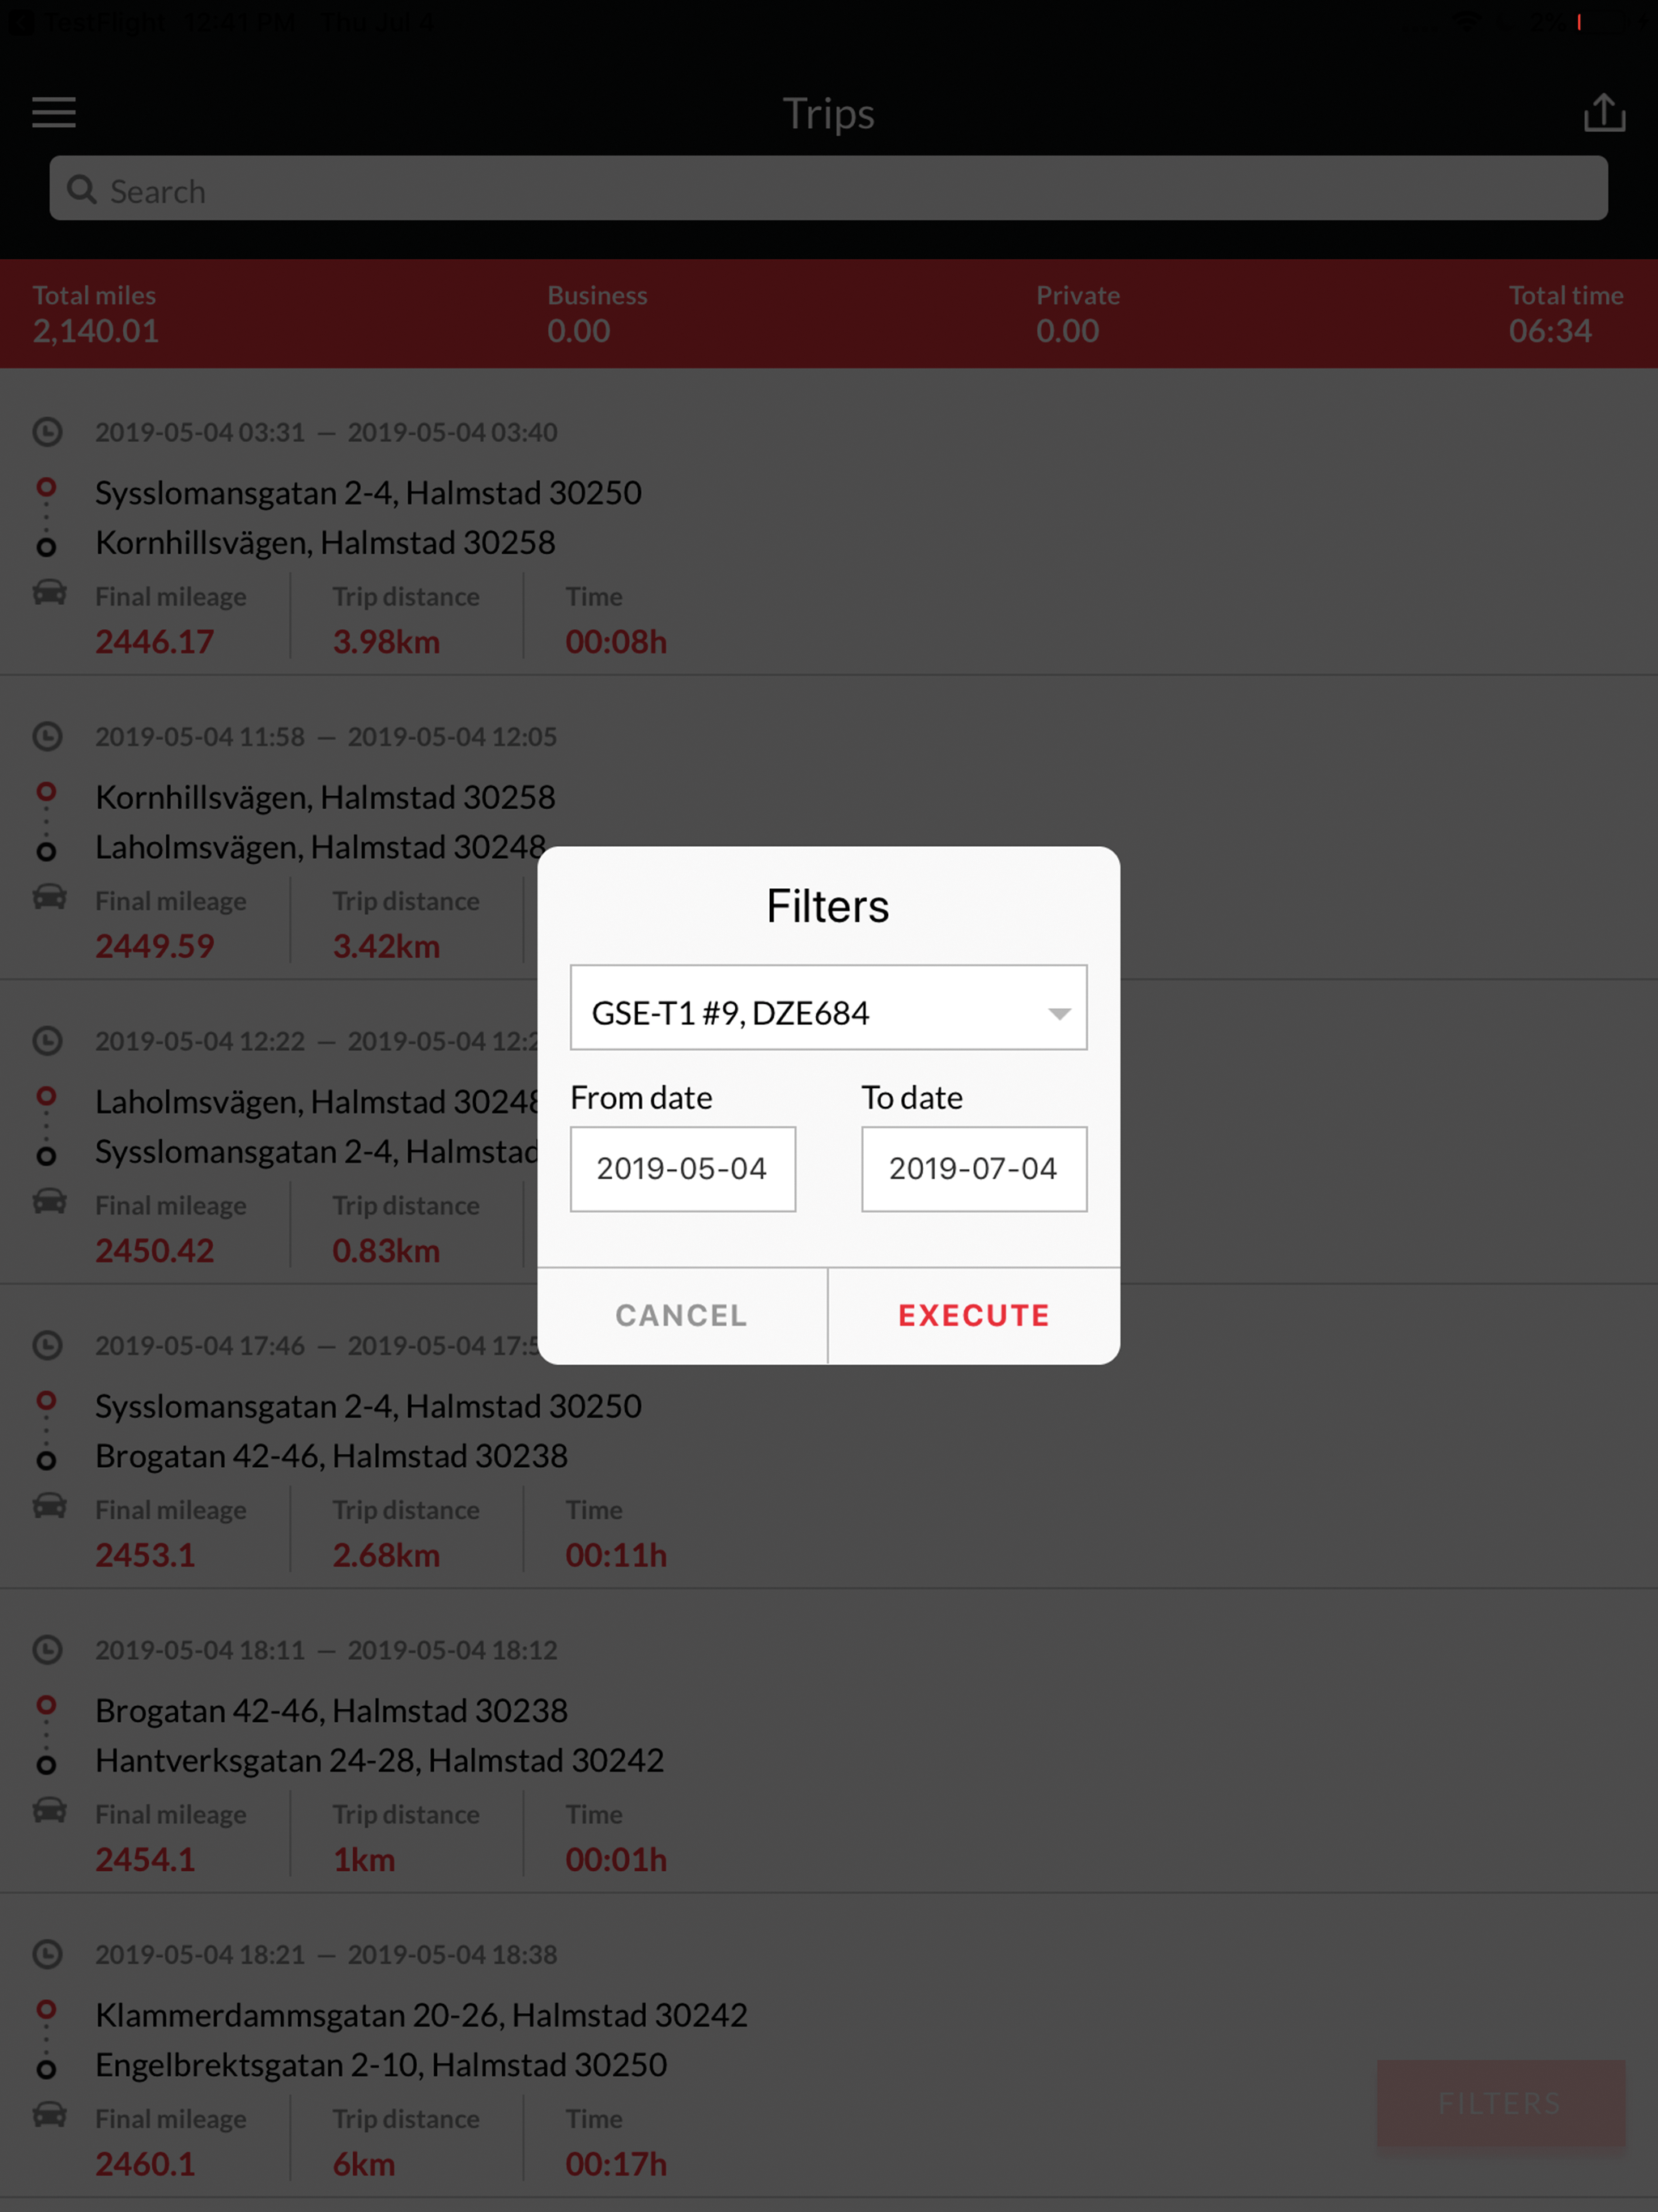Image resolution: width=1658 pixels, height=2212 pixels.
Task: Open From date picker field
Action: tap(682, 1169)
